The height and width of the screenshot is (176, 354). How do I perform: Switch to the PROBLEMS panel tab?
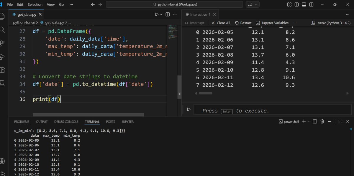22,121
